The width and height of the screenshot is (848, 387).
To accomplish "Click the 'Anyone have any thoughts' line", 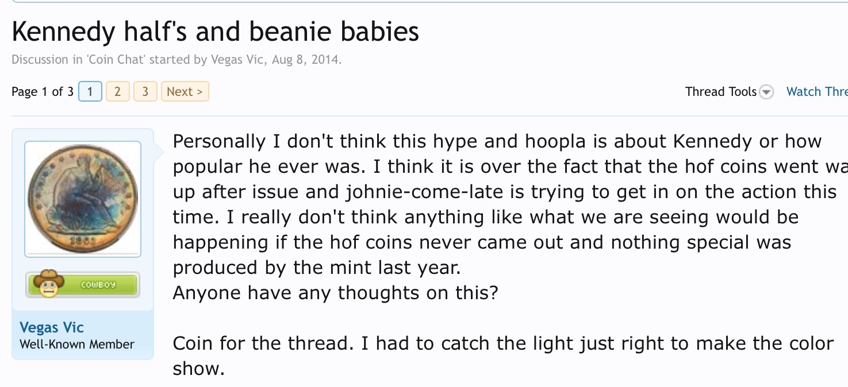I will (335, 293).
